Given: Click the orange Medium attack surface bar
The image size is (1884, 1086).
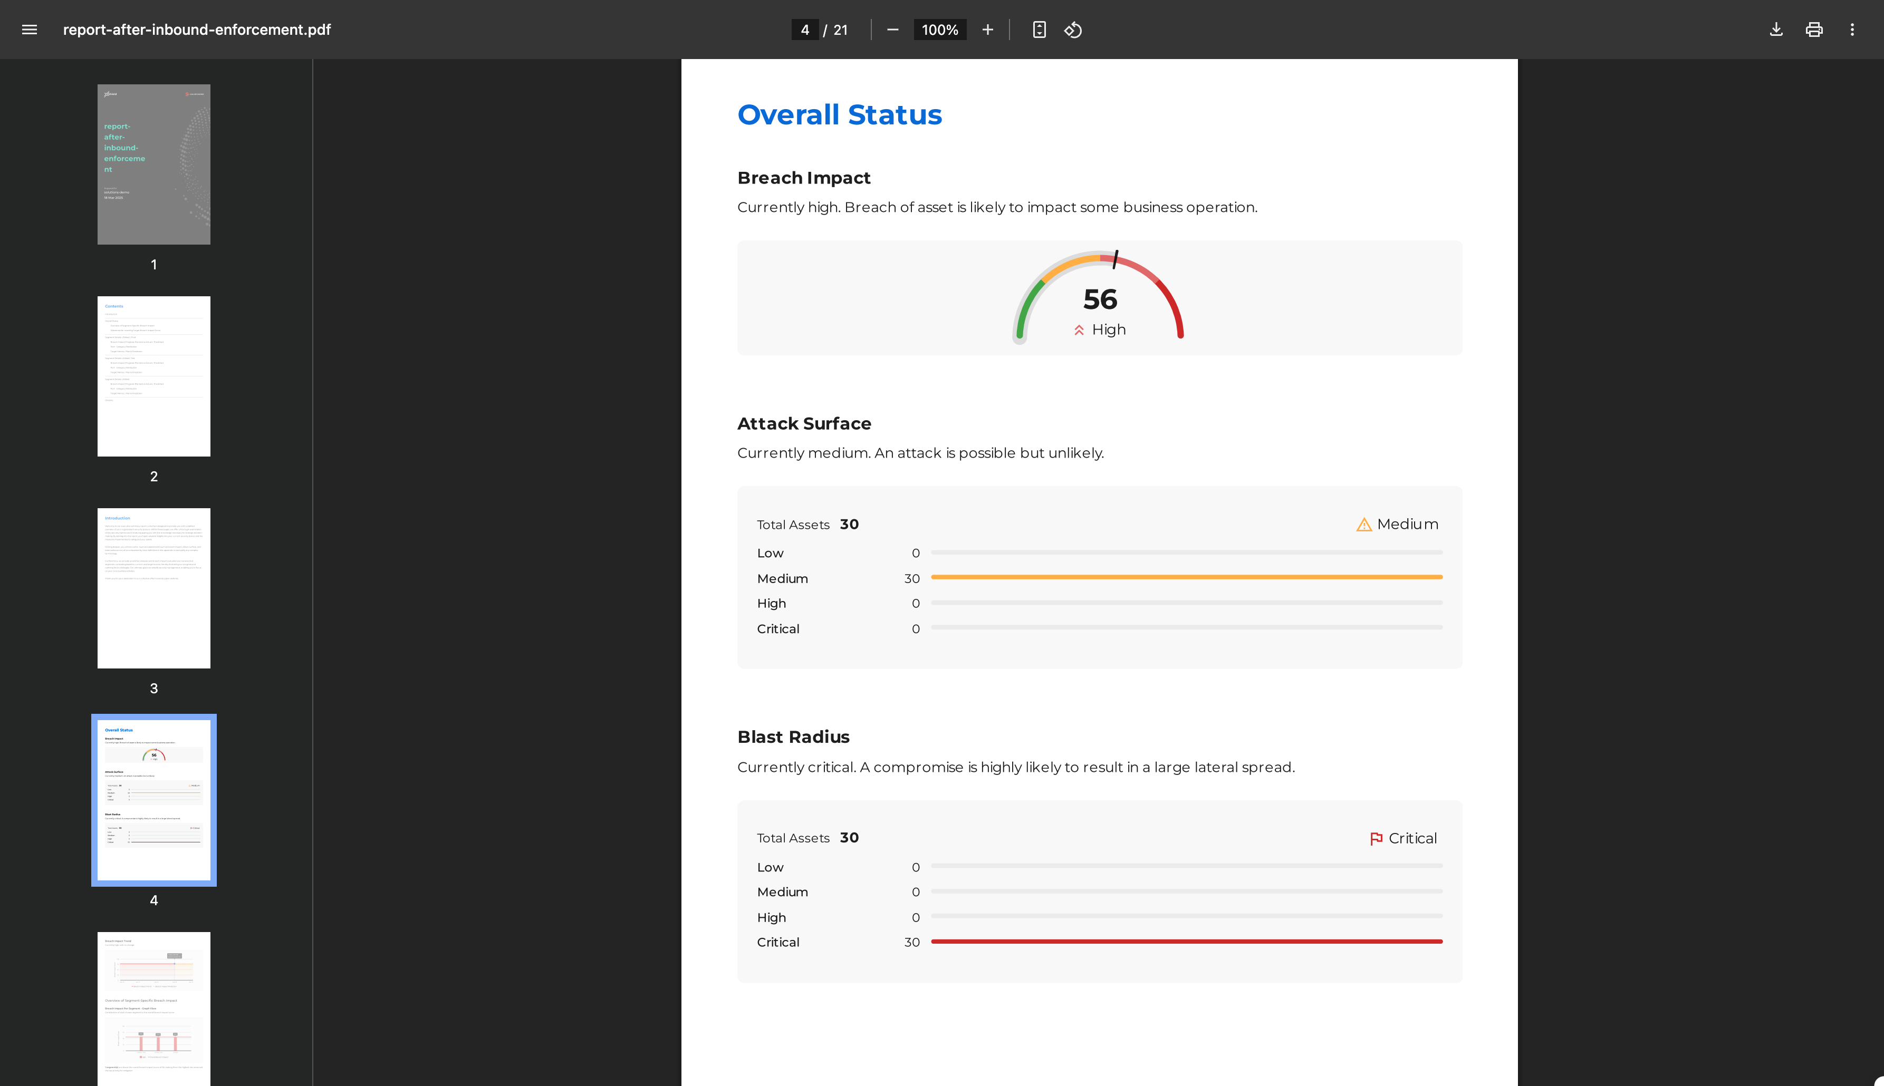Looking at the screenshot, I should pyautogui.click(x=1186, y=577).
